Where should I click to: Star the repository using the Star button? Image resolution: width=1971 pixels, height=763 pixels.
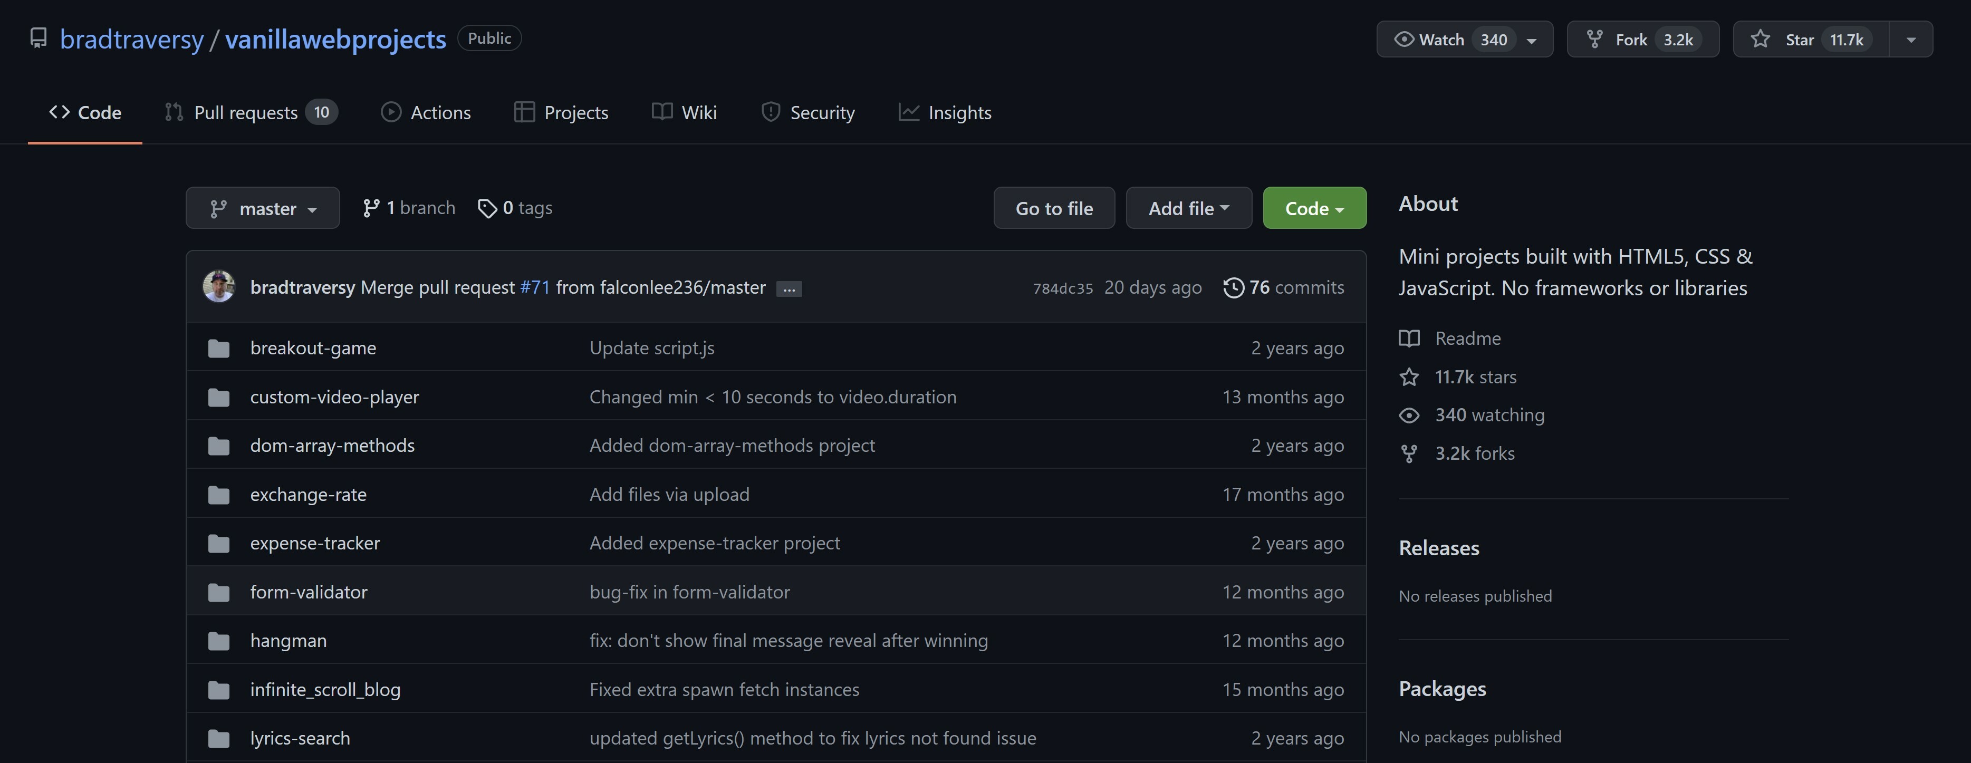click(1811, 39)
